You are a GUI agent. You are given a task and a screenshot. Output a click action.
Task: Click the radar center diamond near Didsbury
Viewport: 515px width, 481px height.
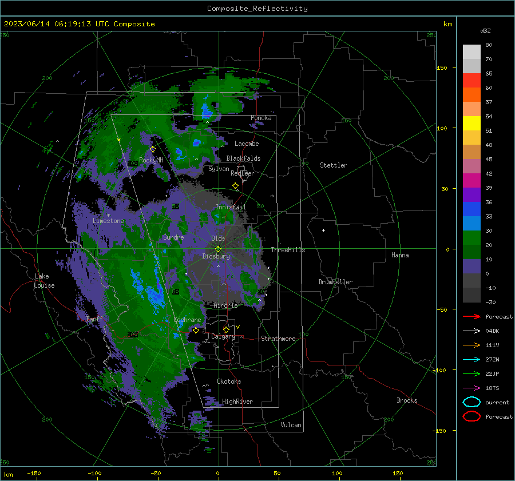tap(218, 249)
